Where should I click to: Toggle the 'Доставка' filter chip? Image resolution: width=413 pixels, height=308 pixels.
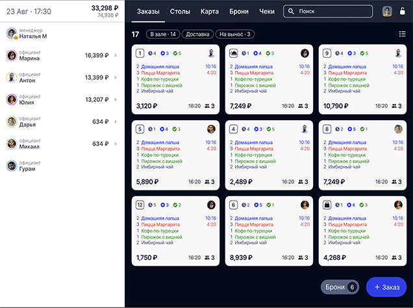[x=197, y=34]
